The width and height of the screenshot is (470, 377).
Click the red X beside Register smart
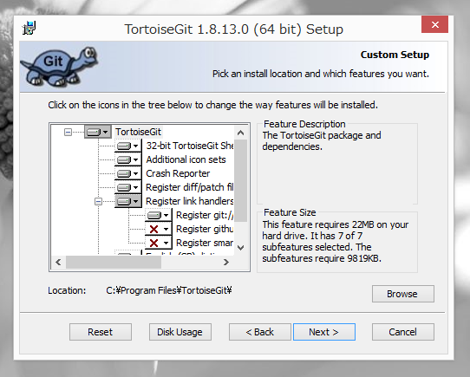(159, 243)
